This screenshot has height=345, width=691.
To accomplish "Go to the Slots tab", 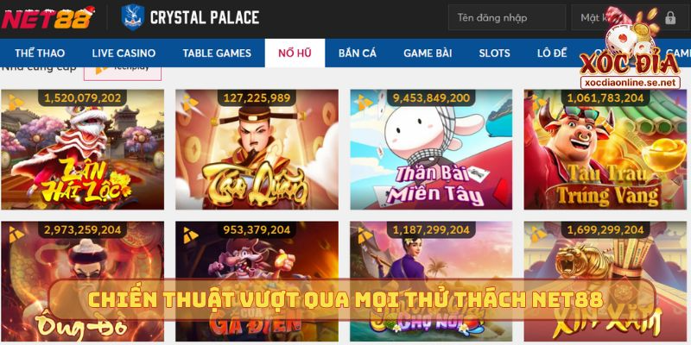I will pos(494,53).
